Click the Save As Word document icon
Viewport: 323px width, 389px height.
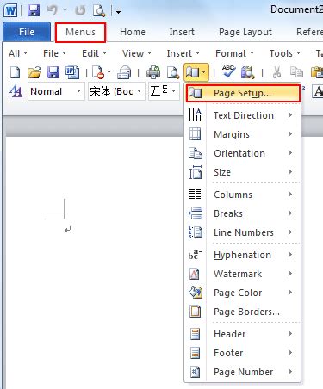(72, 72)
